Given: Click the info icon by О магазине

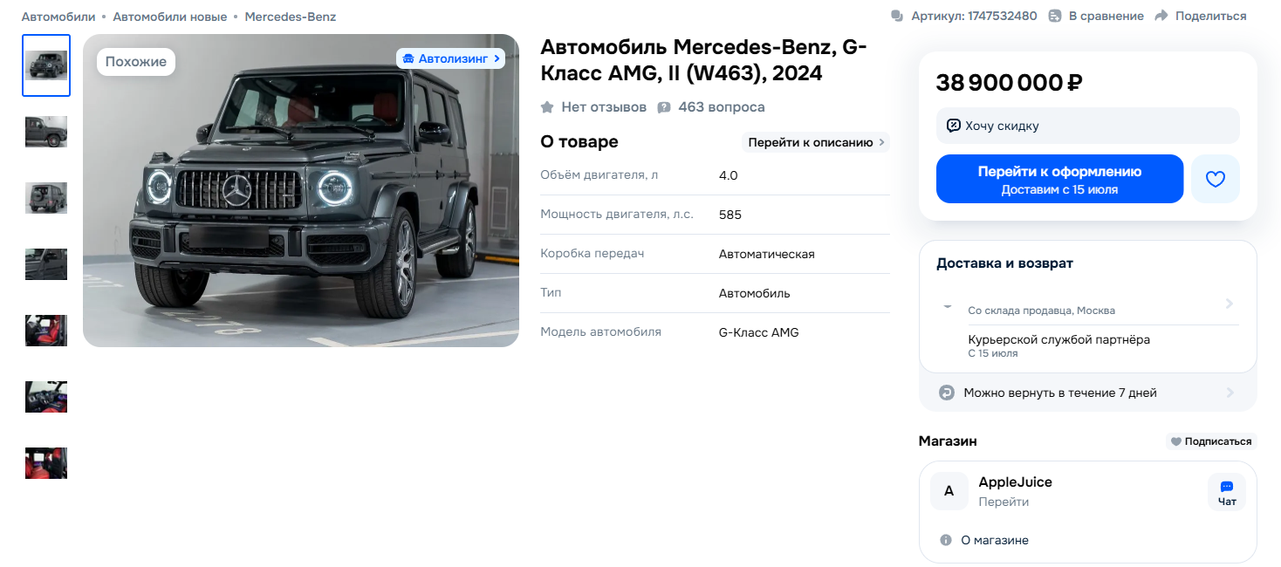Looking at the screenshot, I should pos(946,540).
